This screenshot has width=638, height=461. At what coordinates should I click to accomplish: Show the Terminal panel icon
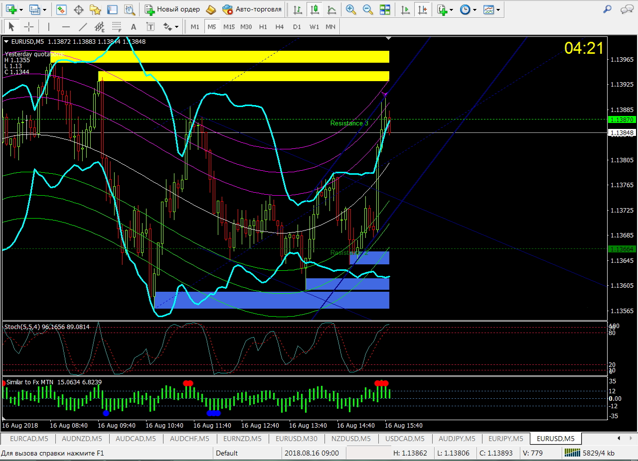click(x=112, y=9)
